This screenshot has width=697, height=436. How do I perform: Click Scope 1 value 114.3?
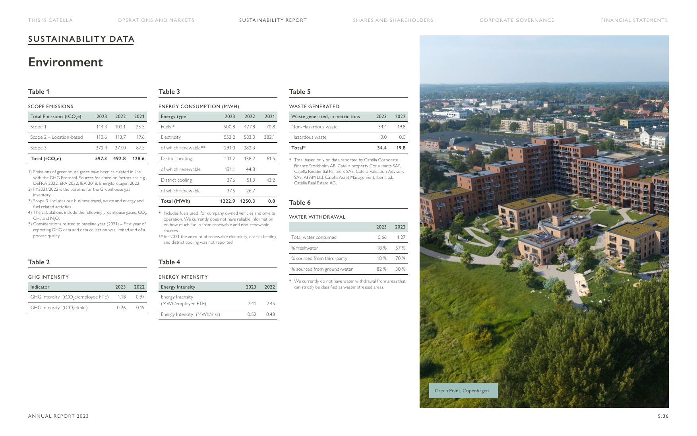pyautogui.click(x=101, y=127)
